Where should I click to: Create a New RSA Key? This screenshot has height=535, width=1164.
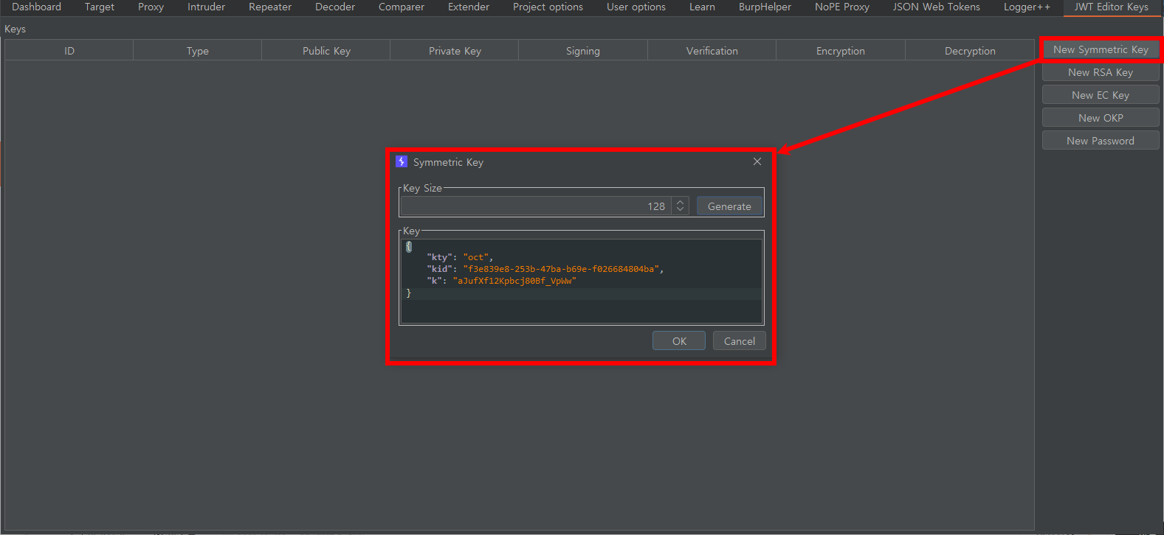tap(1101, 72)
